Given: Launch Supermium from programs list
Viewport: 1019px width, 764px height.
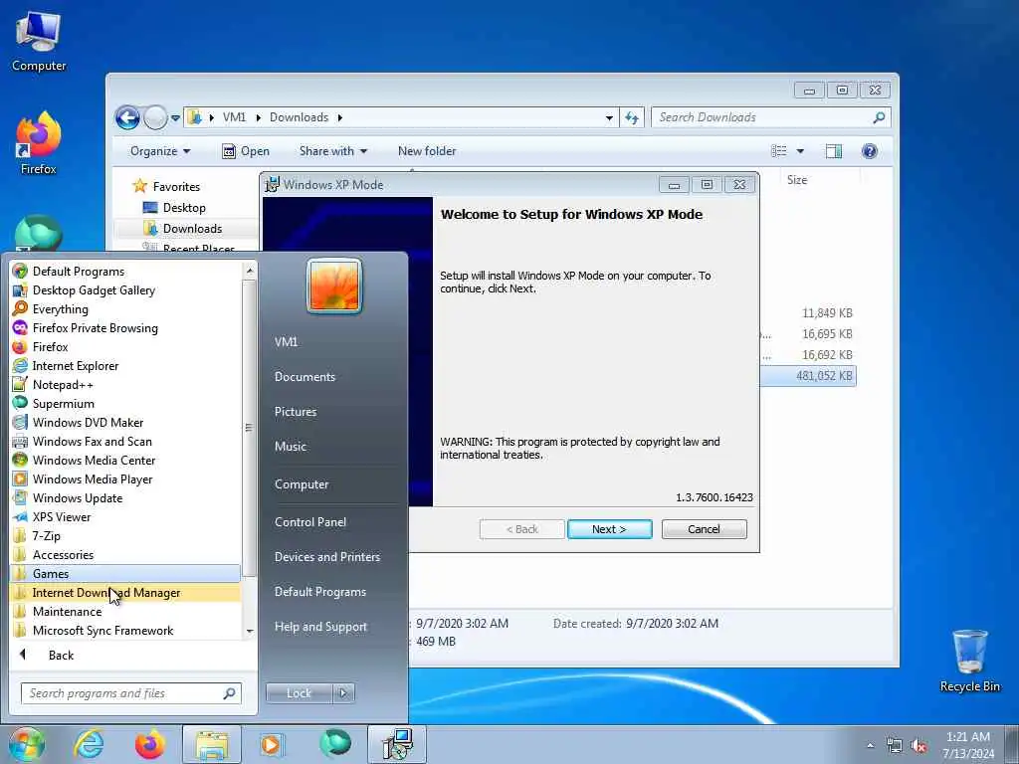Looking at the screenshot, I should click(125, 403).
